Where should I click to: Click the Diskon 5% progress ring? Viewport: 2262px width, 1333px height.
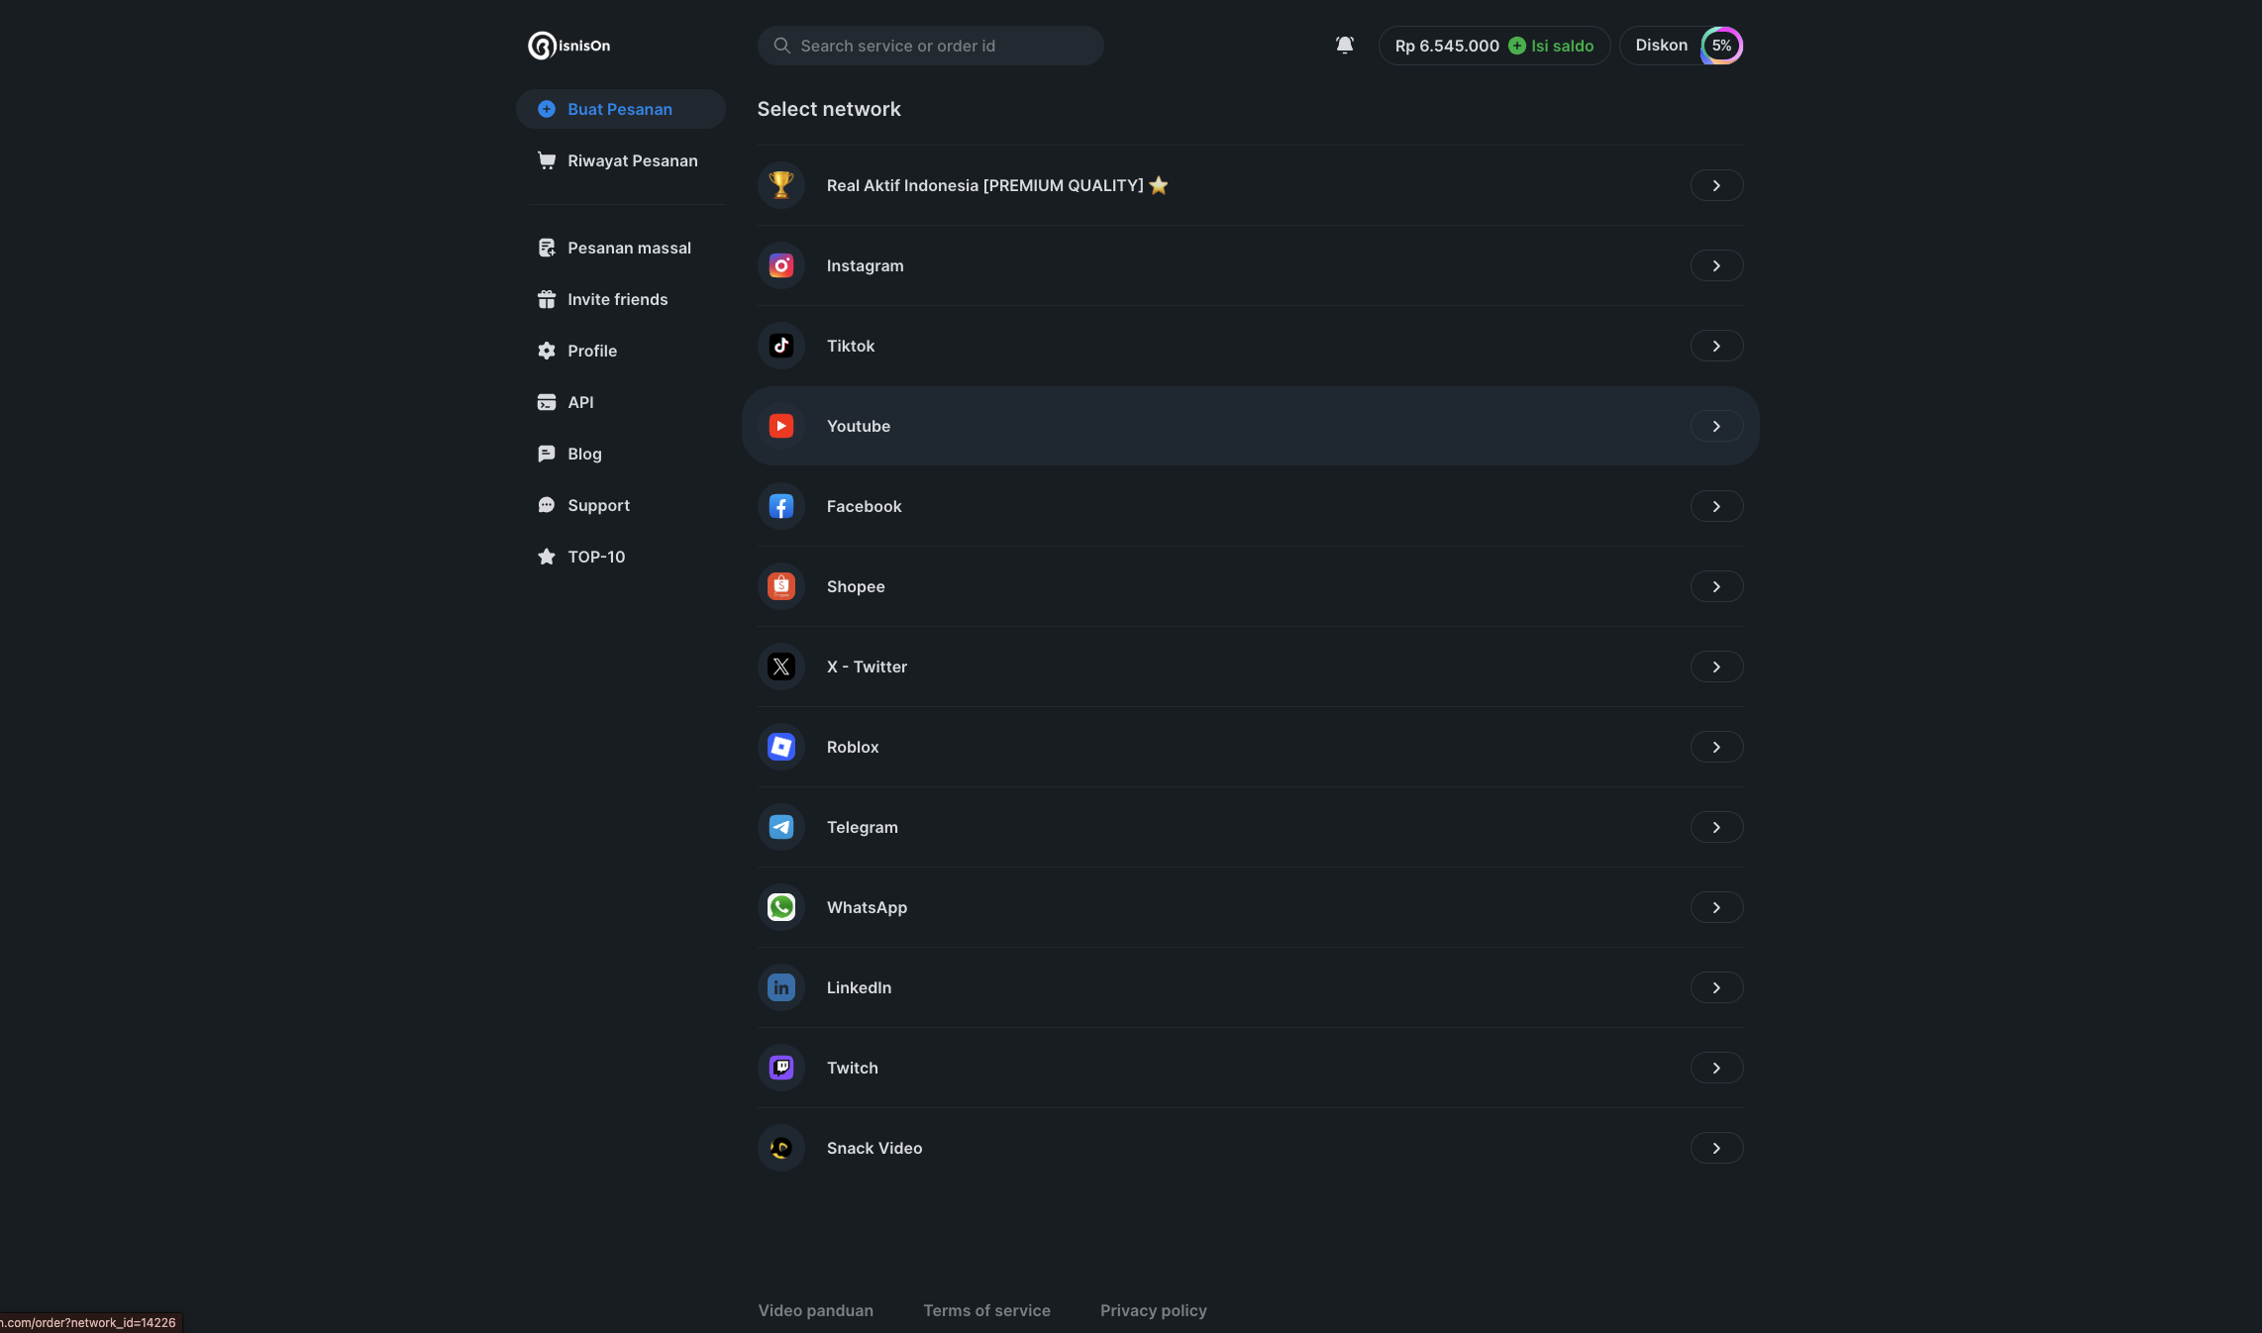(x=1721, y=46)
